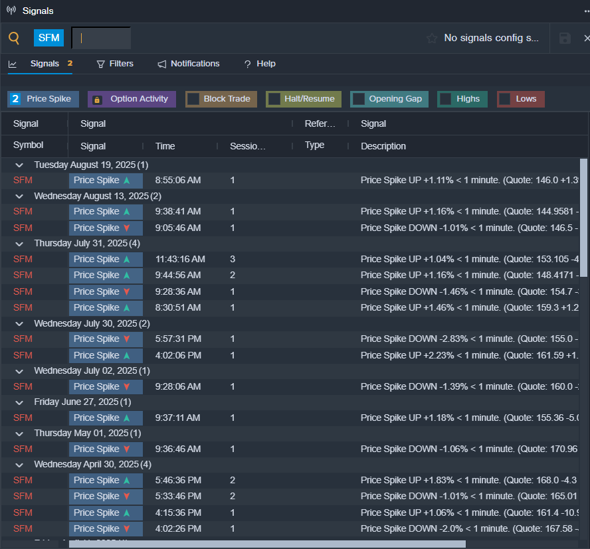The width and height of the screenshot is (590, 549).
Task: Click the save config floppy icon
Action: (565, 39)
